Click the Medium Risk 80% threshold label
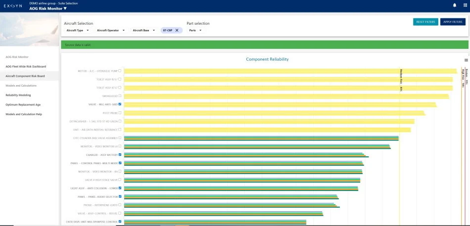This screenshot has width=470, height=226. tap(401, 80)
